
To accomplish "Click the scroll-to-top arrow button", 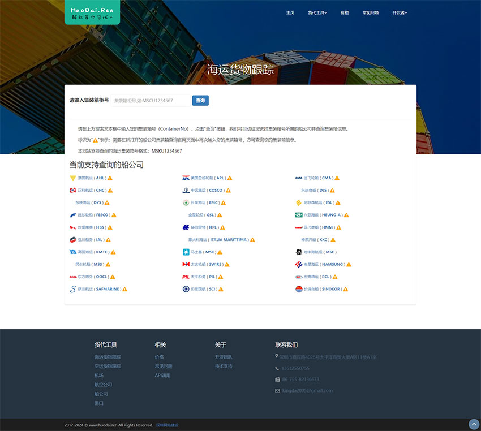I will point(474,424).
